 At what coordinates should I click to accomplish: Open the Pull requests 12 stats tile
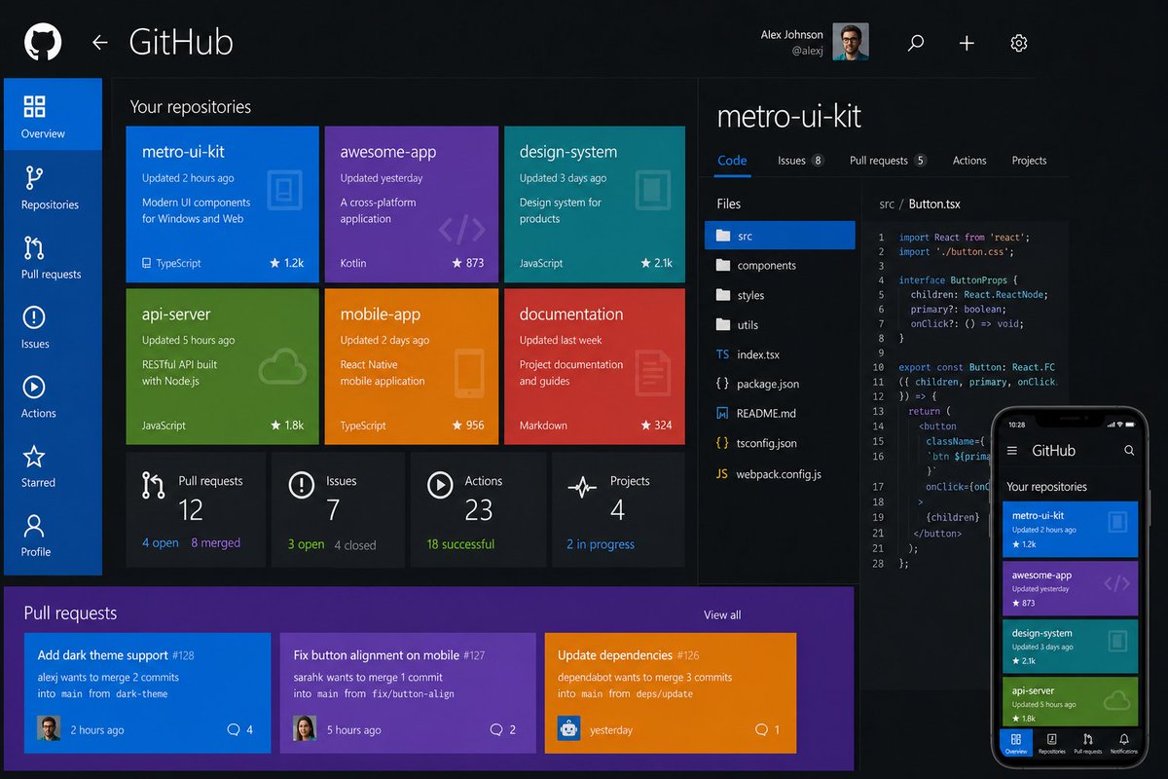[x=196, y=510]
